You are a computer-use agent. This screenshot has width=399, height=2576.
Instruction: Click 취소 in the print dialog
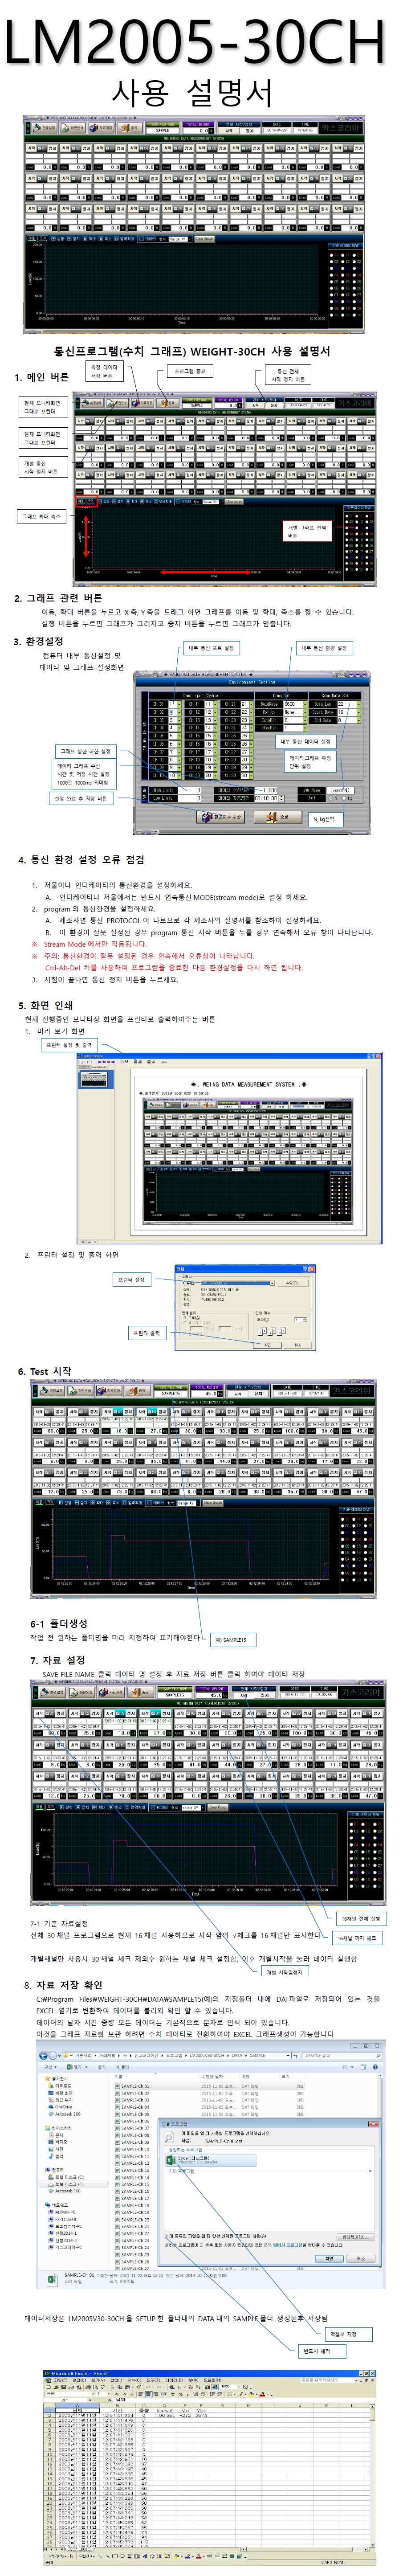297,1345
